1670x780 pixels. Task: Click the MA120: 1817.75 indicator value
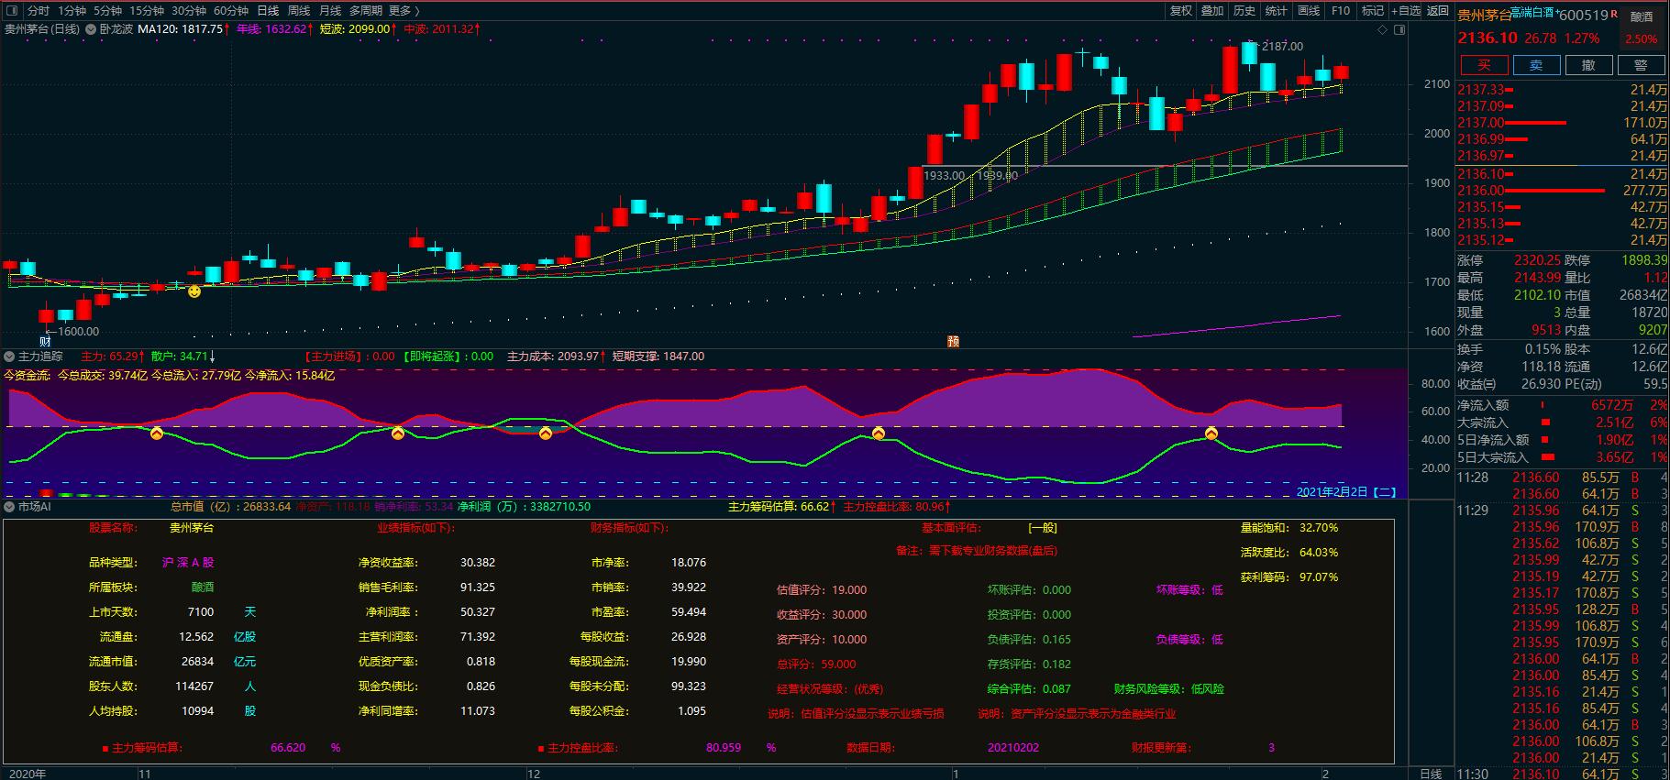[x=181, y=29]
